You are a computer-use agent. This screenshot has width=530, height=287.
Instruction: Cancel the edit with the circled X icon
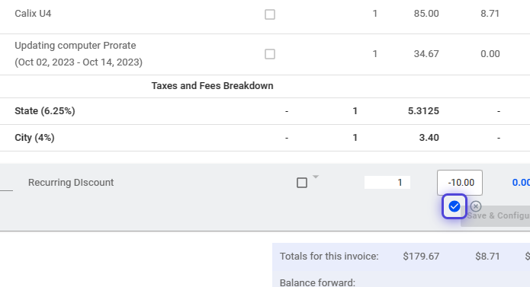[x=476, y=206]
